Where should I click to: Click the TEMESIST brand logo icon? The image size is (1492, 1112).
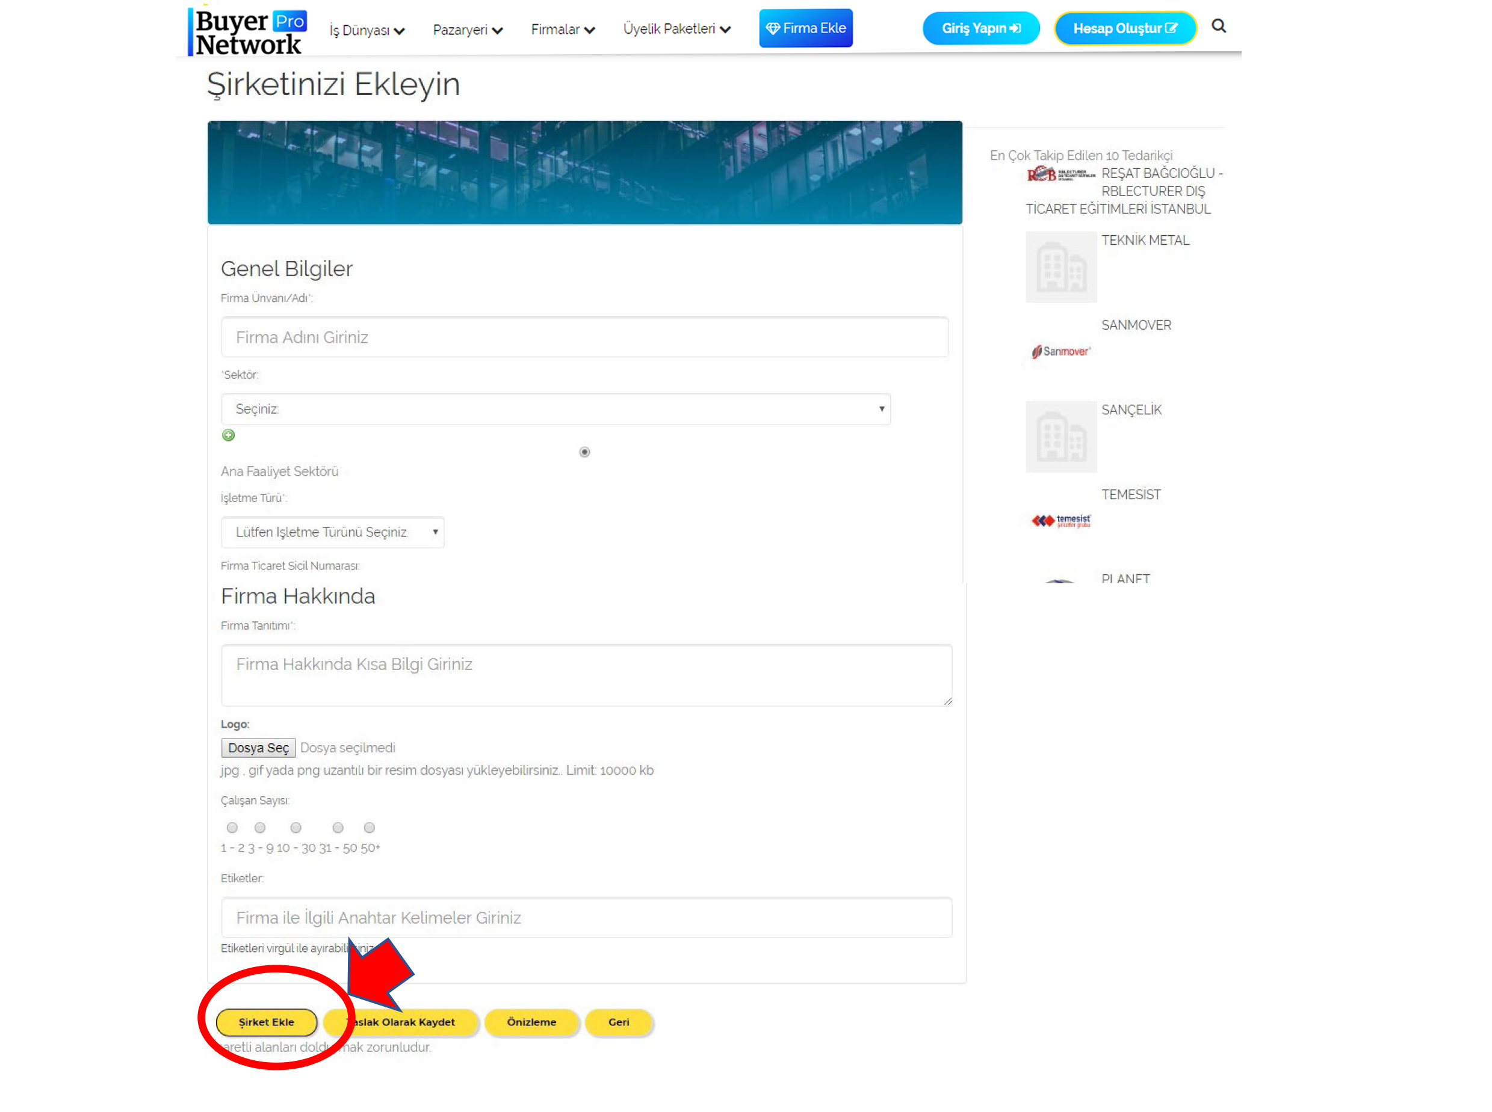click(x=1057, y=520)
